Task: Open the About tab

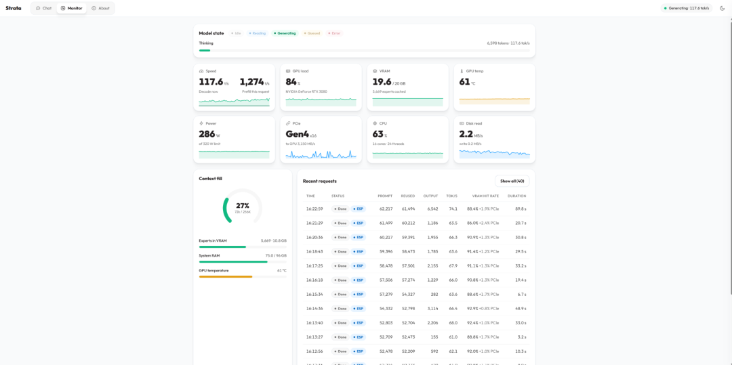Action: [x=100, y=8]
